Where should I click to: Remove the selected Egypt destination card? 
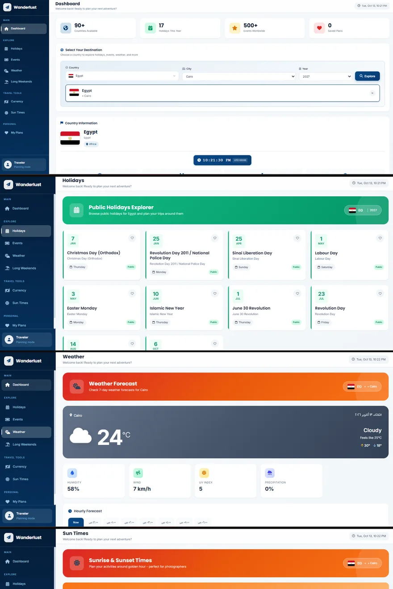(x=372, y=93)
